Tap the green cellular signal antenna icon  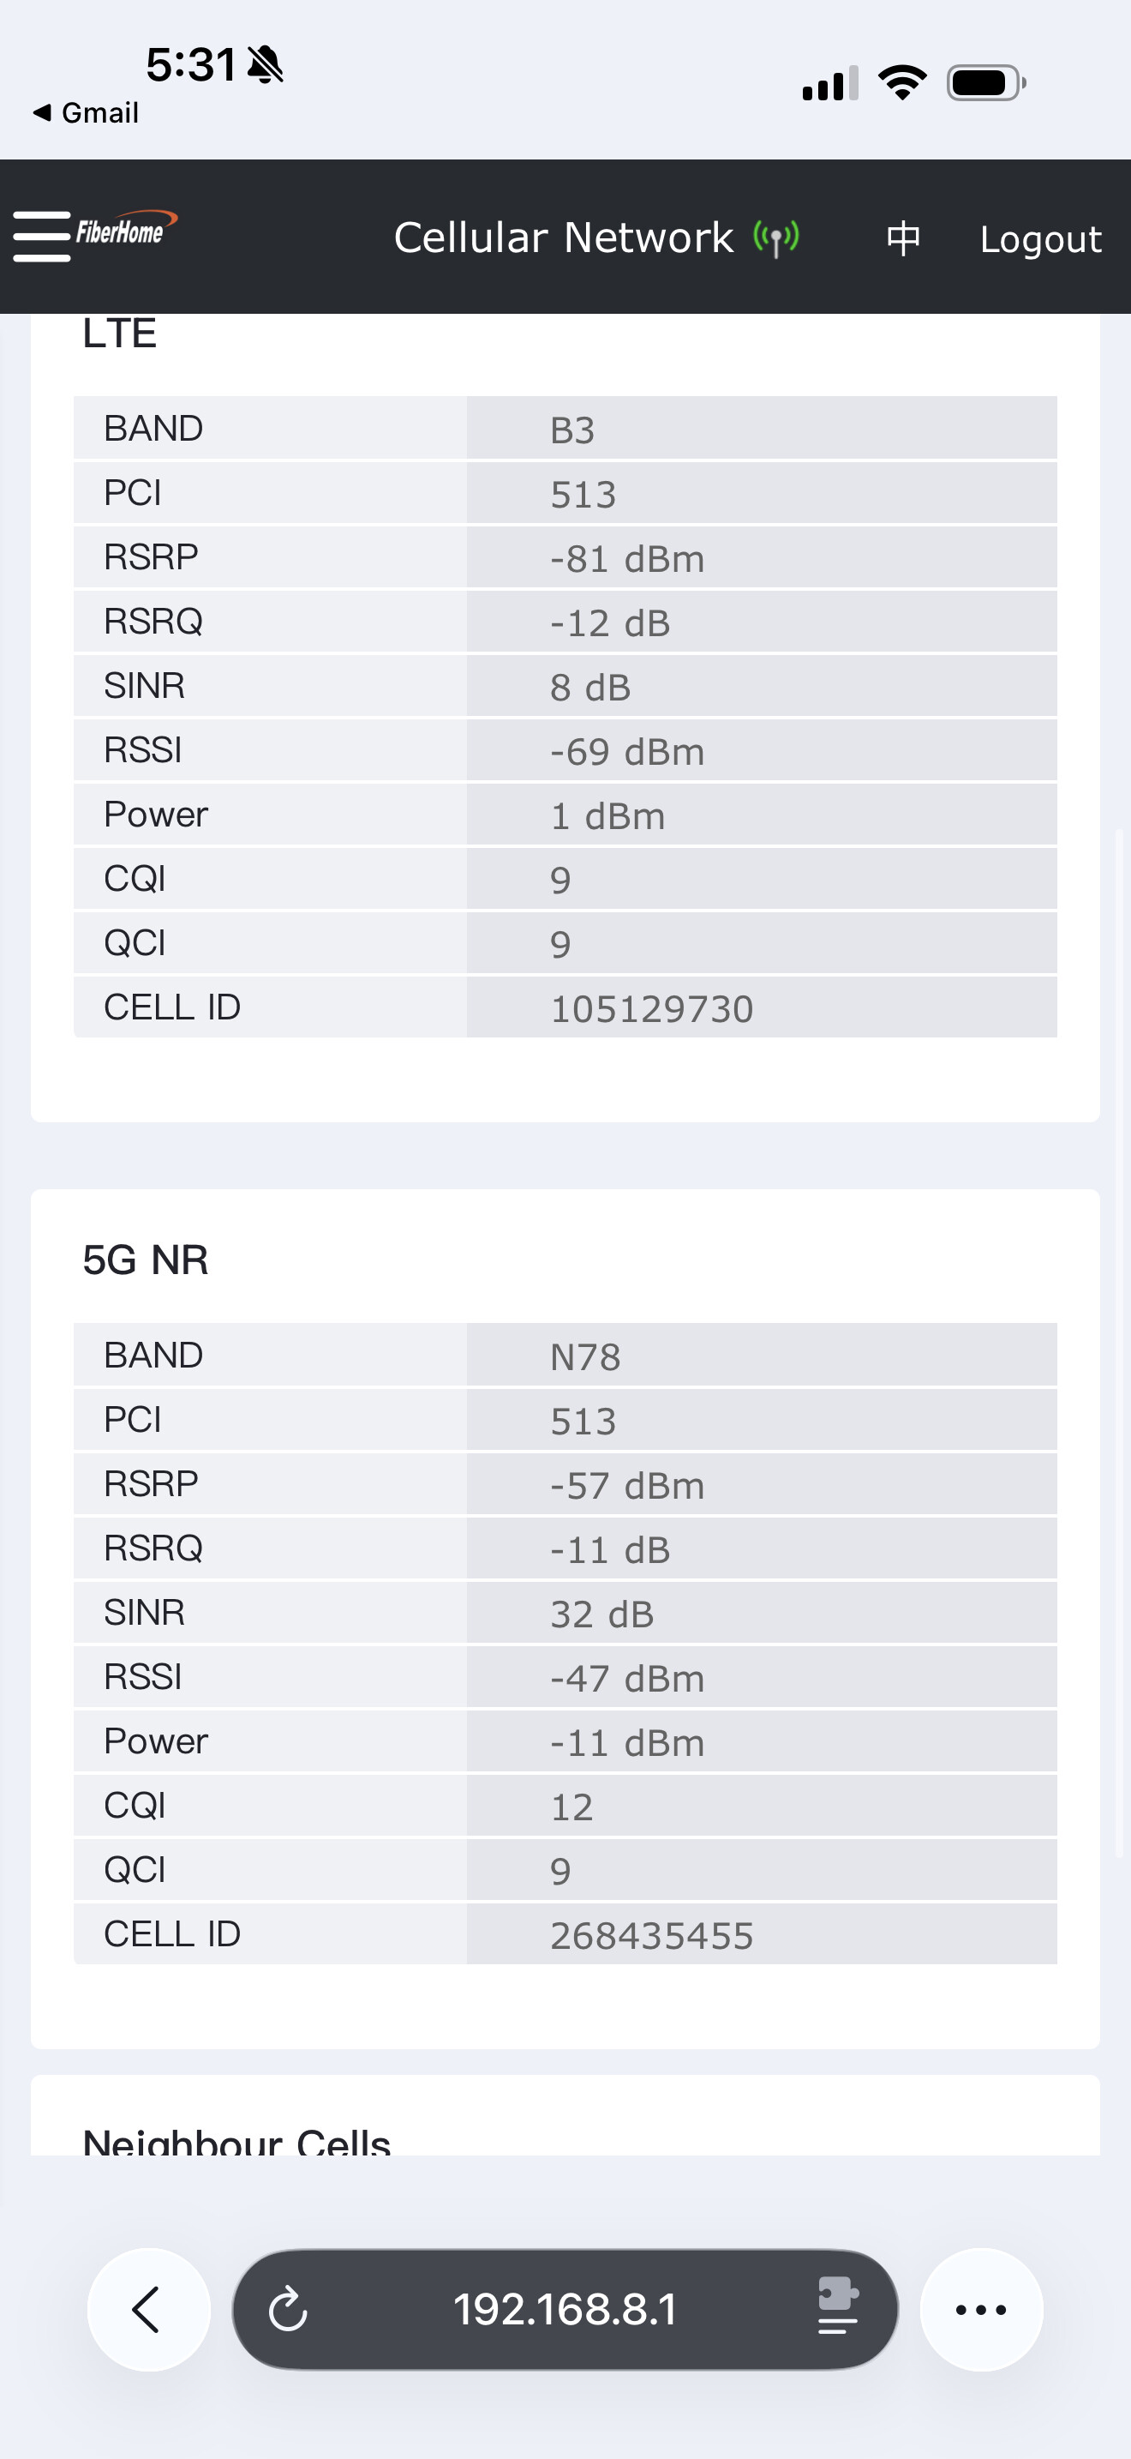776,237
